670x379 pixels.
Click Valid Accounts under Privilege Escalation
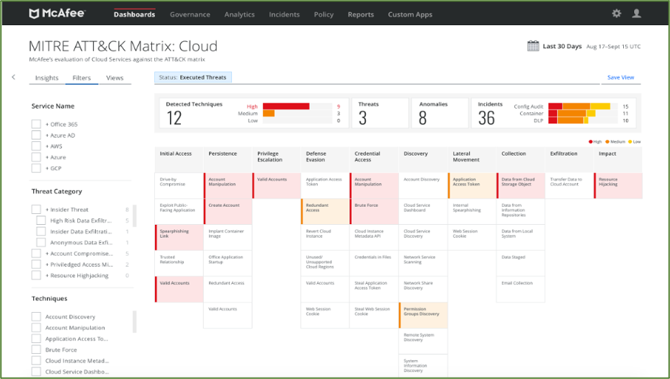tap(277, 185)
